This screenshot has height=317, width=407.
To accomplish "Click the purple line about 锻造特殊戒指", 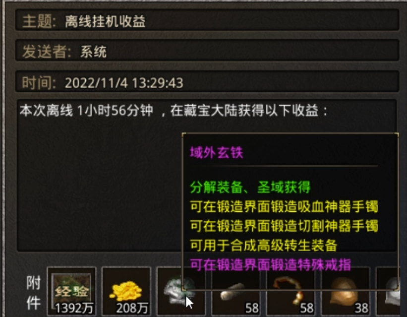I will pyautogui.click(x=270, y=265).
